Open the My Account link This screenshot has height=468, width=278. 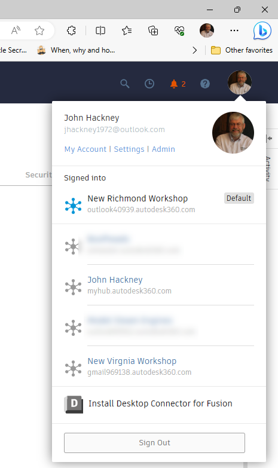point(85,149)
